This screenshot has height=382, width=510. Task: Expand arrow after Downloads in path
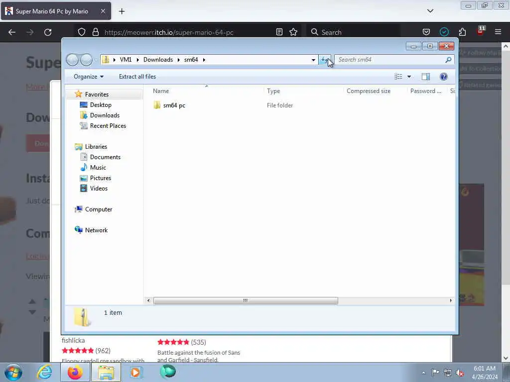coord(179,60)
